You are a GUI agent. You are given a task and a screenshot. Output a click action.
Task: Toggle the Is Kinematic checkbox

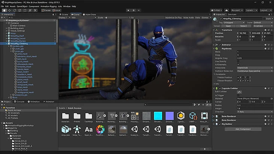click(x=238, y=64)
